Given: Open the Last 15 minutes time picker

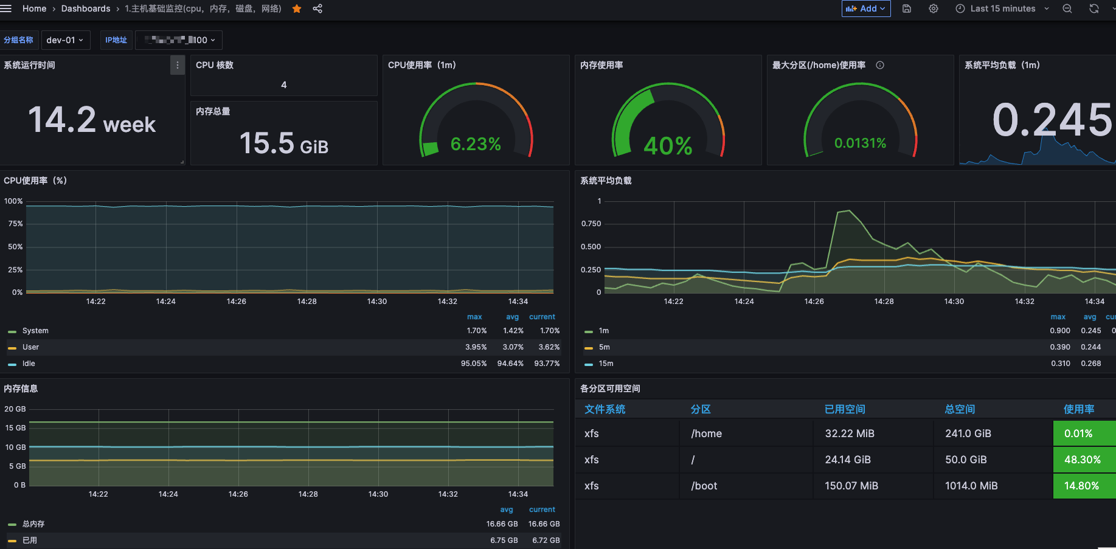Looking at the screenshot, I should point(1002,9).
